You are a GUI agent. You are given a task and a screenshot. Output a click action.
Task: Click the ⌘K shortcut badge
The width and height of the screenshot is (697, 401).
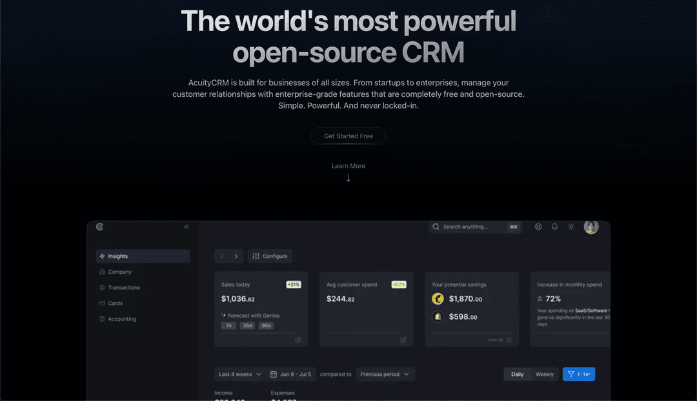click(x=514, y=227)
